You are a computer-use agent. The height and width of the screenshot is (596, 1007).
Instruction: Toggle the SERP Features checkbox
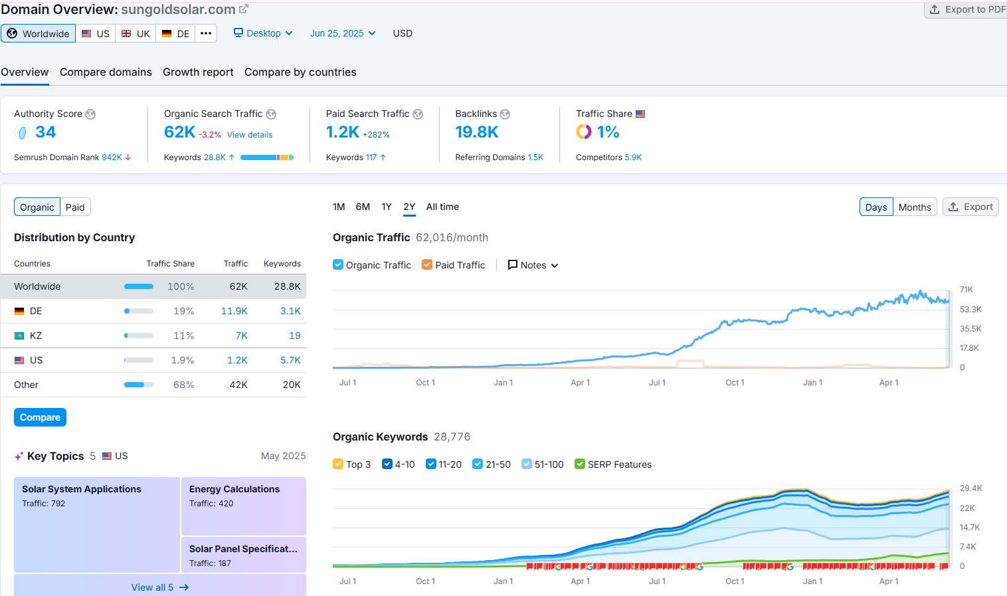coord(580,464)
